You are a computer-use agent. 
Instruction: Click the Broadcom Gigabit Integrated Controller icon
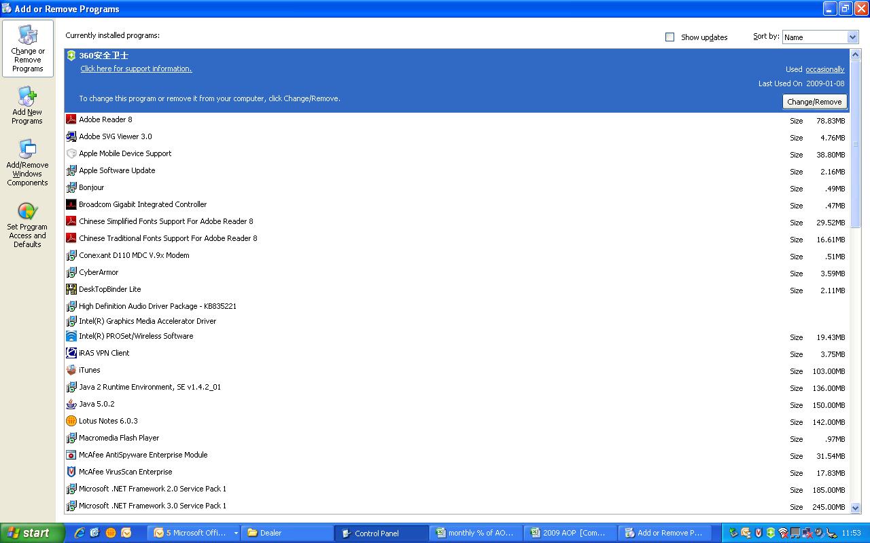click(71, 204)
